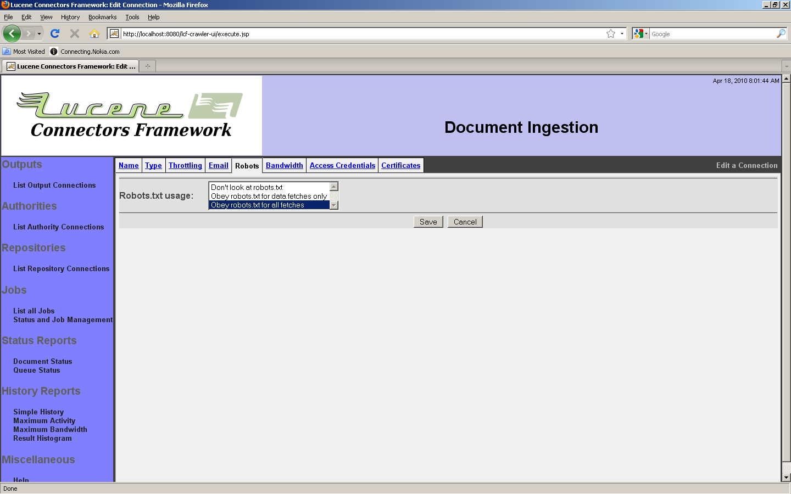This screenshot has width=791, height=494.
Task: Choose 'Obey robots.txt for all fetches'
Action: pos(258,205)
